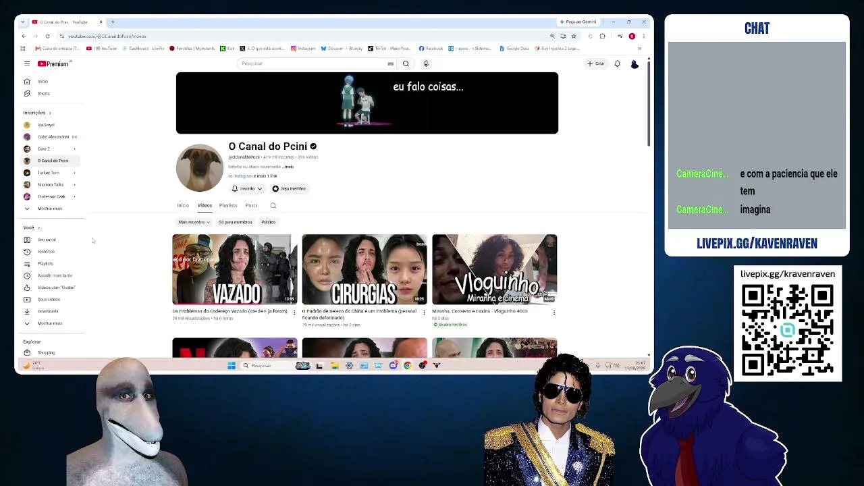
Task: Open Shorts from the sidebar
Action: (43, 93)
